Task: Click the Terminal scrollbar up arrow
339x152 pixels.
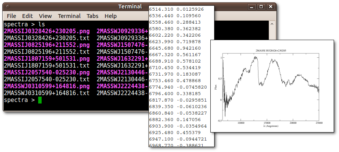Action: [272, 24]
